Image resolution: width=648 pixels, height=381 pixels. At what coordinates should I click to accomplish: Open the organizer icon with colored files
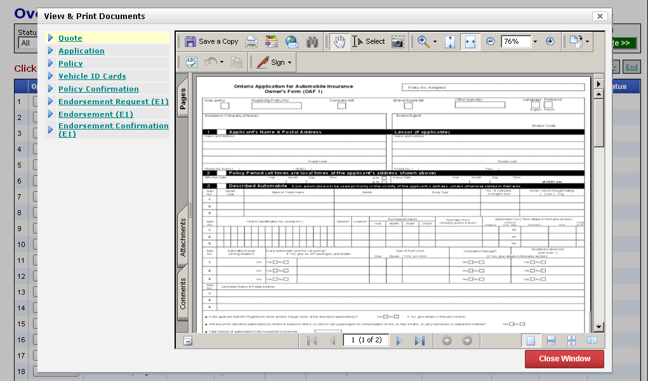272,41
